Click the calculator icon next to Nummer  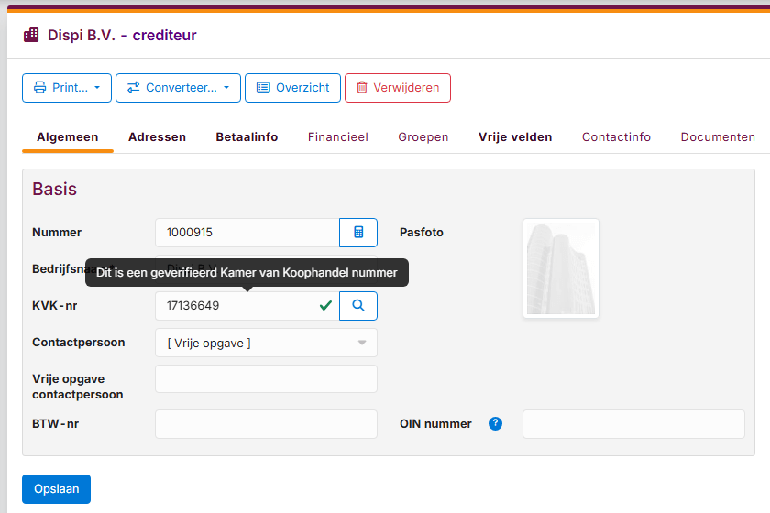358,233
